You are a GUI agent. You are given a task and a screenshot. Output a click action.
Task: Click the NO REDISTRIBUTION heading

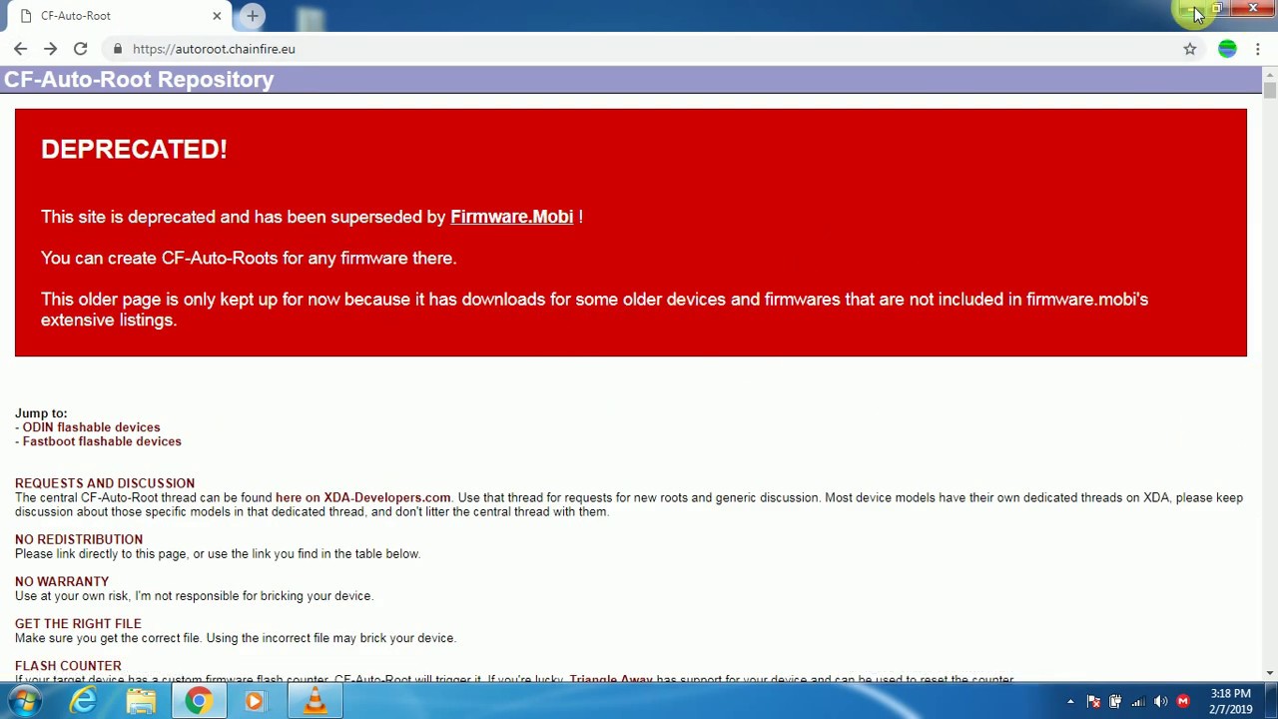(x=79, y=539)
